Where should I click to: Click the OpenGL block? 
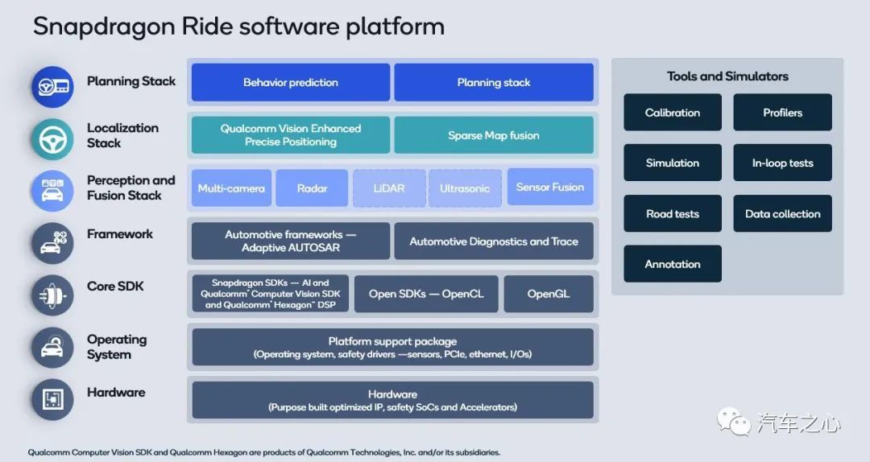point(549,294)
